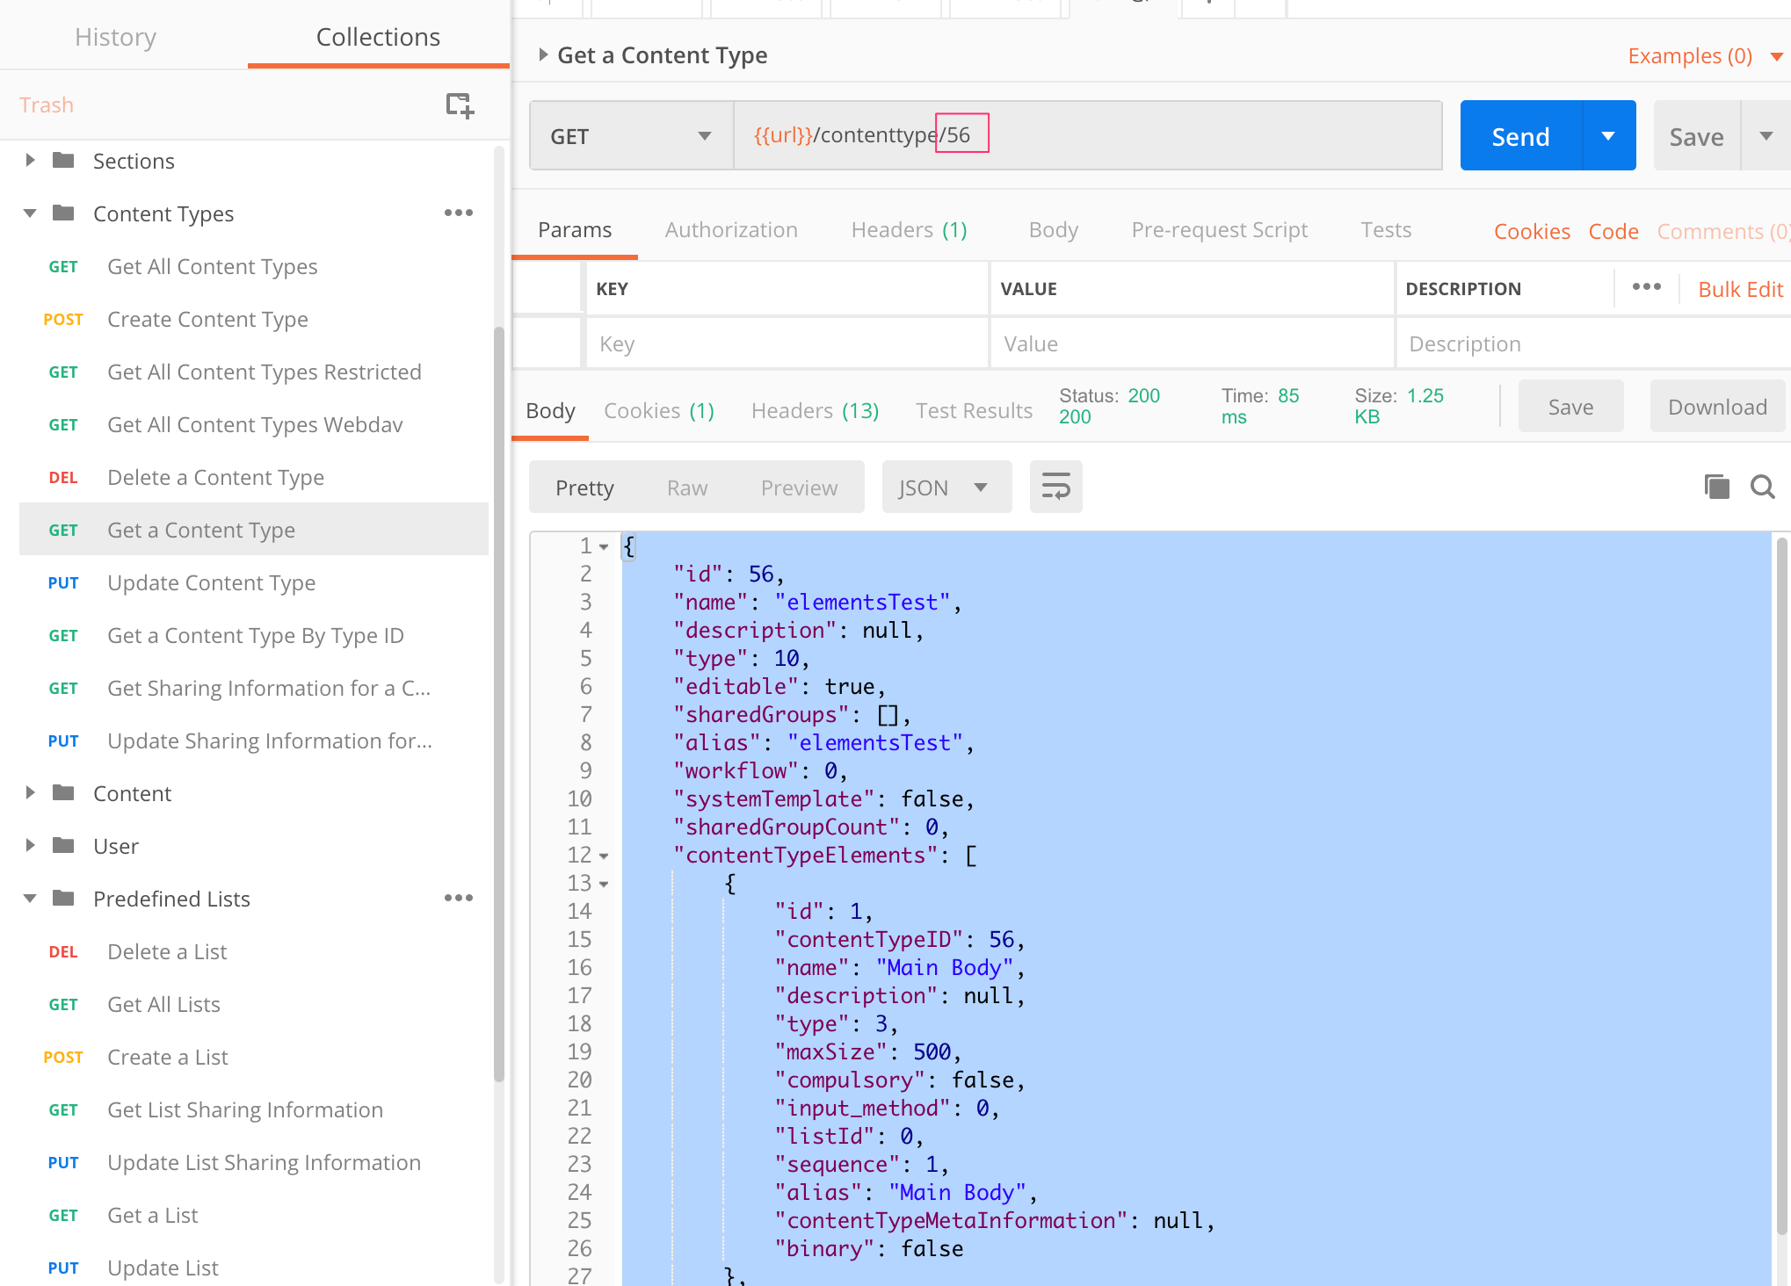Screen dimensions: 1791x1286
Task: Open Predefined Lists folder options menu
Action: pyautogui.click(x=458, y=899)
